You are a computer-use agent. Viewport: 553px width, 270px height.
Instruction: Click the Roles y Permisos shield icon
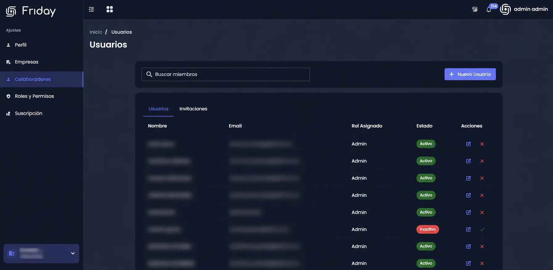click(8, 96)
